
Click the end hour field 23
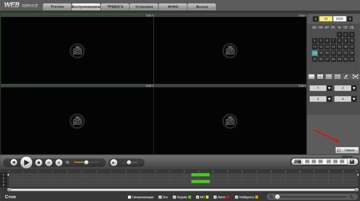pos(329,162)
